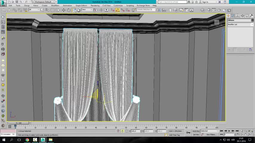Click the Align tool icon
Viewport: 255px width, 143px height.
click(x=164, y=10)
